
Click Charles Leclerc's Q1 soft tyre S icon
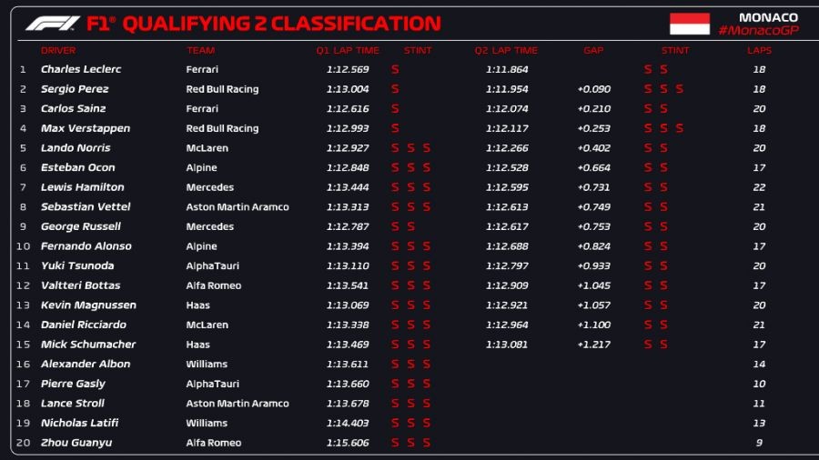coord(395,69)
